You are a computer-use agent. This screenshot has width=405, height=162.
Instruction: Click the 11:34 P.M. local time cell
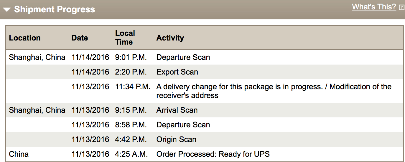pos(133,87)
